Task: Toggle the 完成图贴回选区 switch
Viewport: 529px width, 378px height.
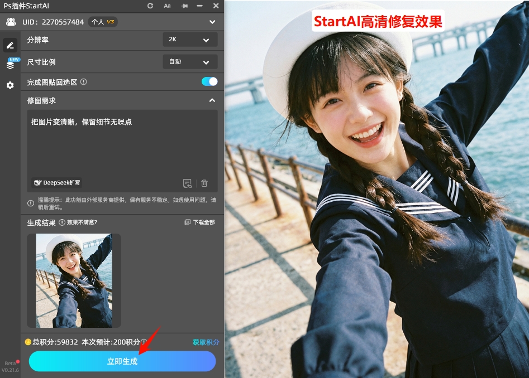Action: (x=209, y=82)
